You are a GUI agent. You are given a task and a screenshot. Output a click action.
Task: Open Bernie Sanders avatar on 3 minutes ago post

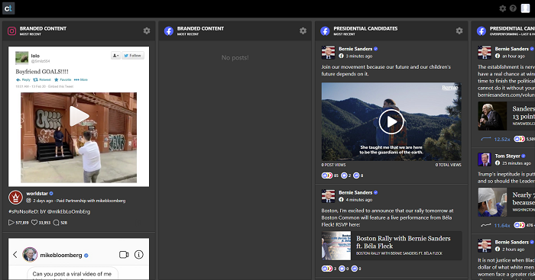[328, 53]
